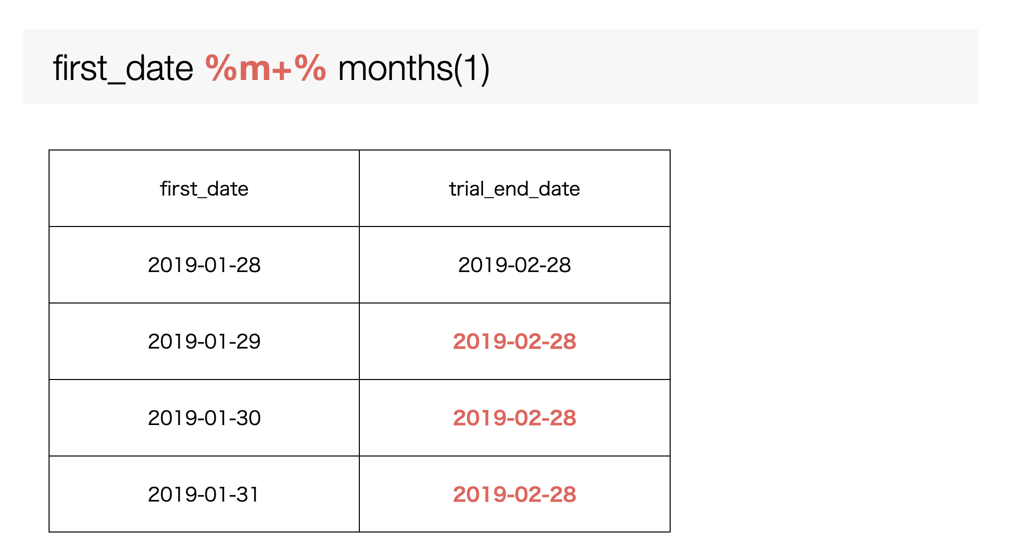Screen dimensions: 1026x554
Task: Select the 2019-01-30 first_date cell
Action: [204, 418]
